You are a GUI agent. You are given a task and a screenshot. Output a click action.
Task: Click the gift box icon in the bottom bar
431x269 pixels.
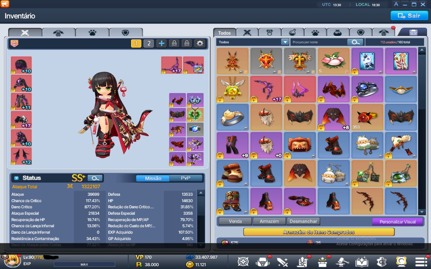[x=322, y=262]
